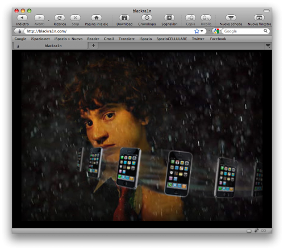The image size is (284, 250).
Task: Bookmark page with the star icon
Action: pyautogui.click(x=197, y=31)
